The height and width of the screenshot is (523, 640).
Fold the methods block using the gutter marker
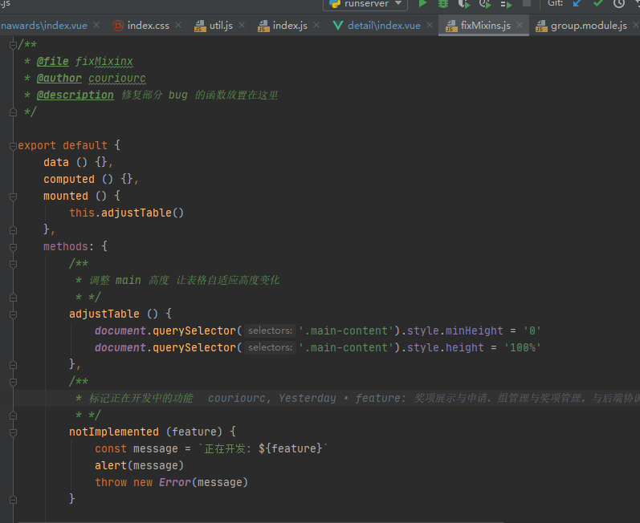13,246
